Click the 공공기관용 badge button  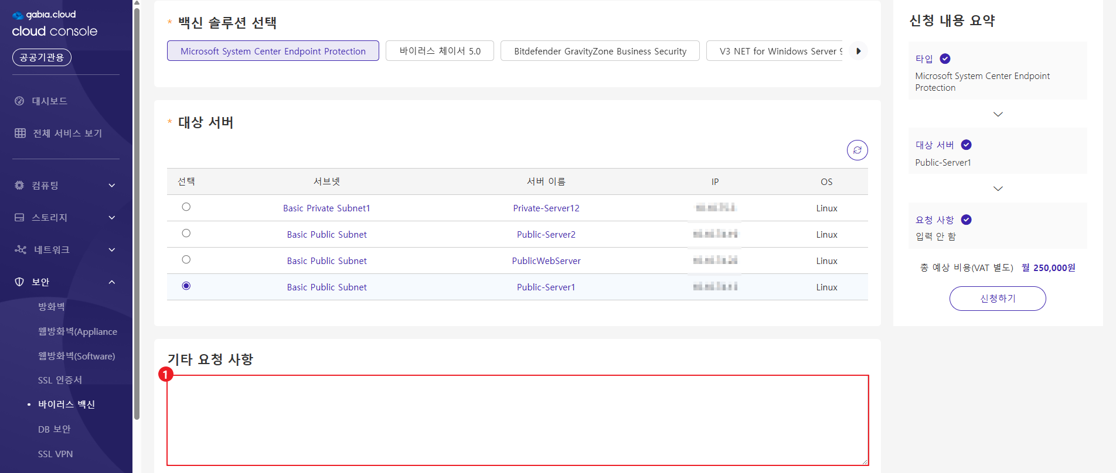[42, 57]
